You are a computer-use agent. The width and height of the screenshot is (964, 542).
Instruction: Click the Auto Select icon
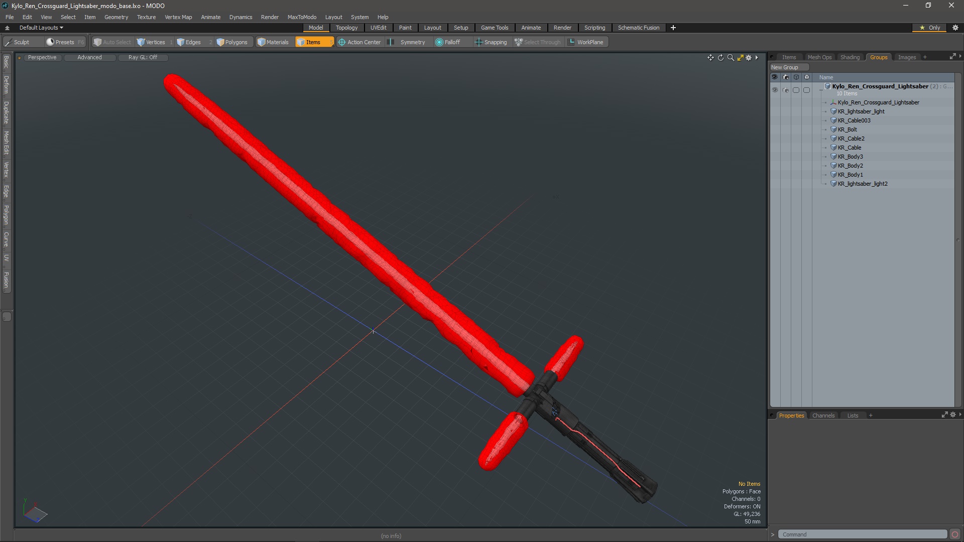tap(97, 42)
